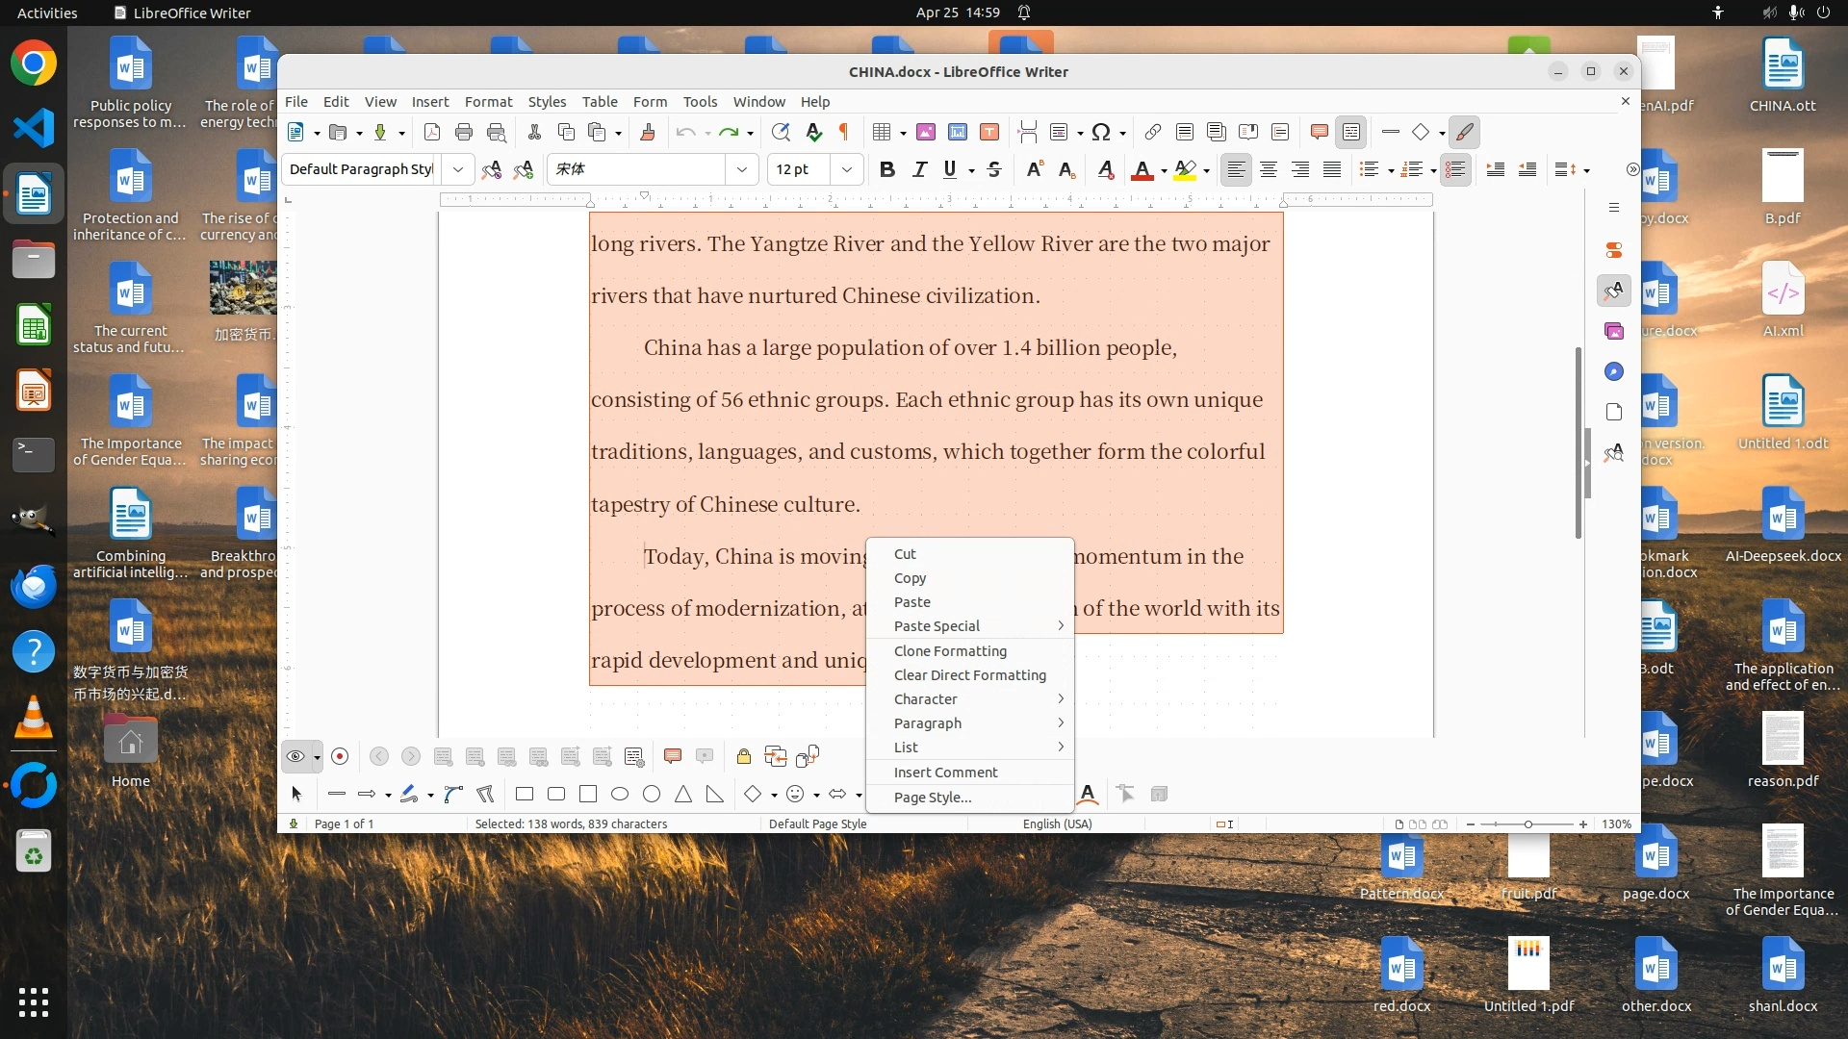Click the Bold formatting icon
The width and height of the screenshot is (1848, 1039).
tap(886, 169)
